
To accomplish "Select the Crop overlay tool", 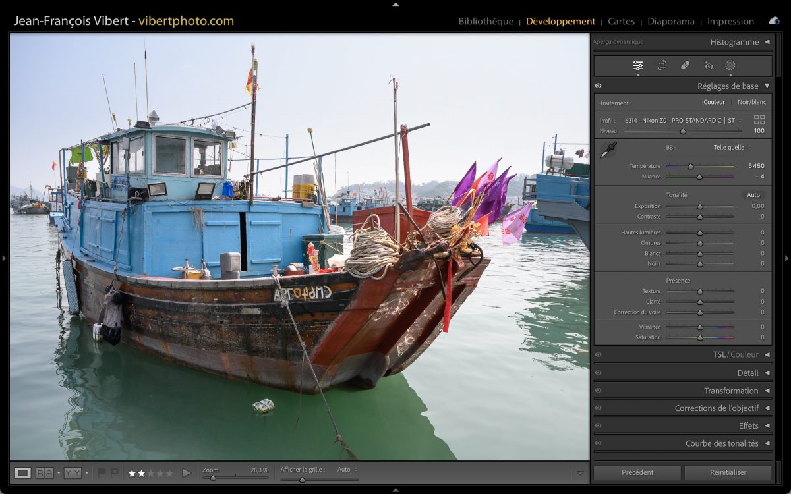I will [662, 65].
